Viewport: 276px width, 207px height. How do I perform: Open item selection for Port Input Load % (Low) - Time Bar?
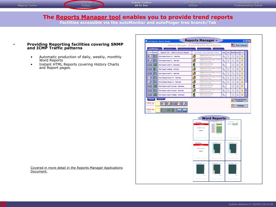(x=194, y=91)
